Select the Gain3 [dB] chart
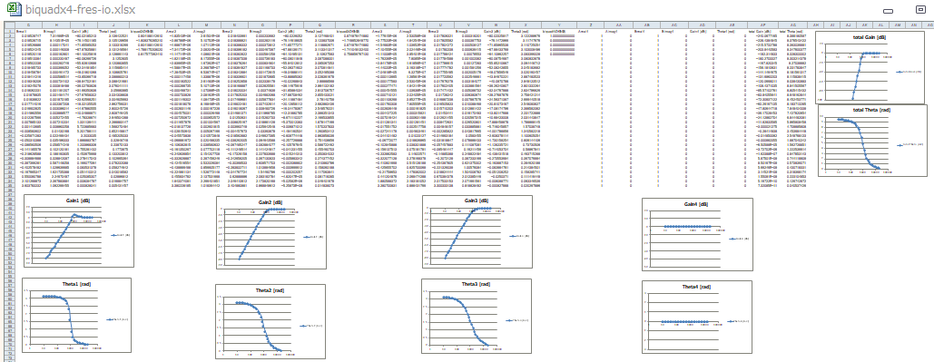Screen dimensions: 934x362 pyautogui.click(x=477, y=232)
